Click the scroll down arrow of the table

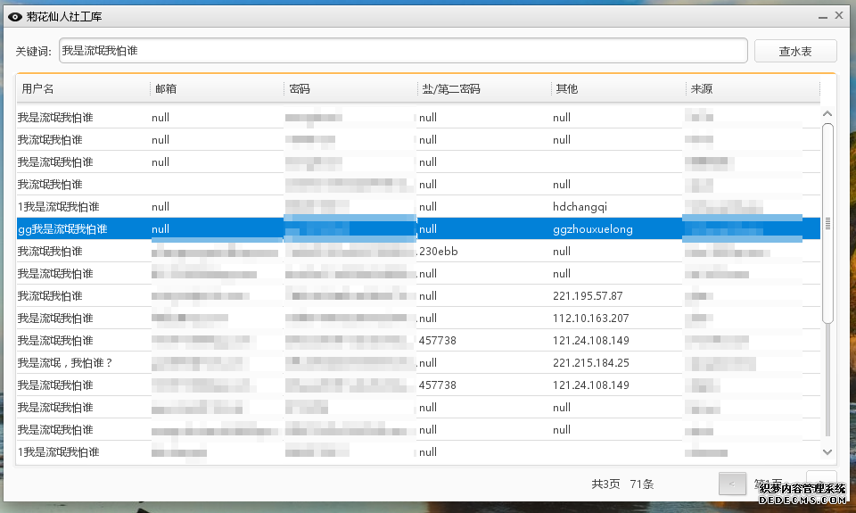(x=827, y=452)
